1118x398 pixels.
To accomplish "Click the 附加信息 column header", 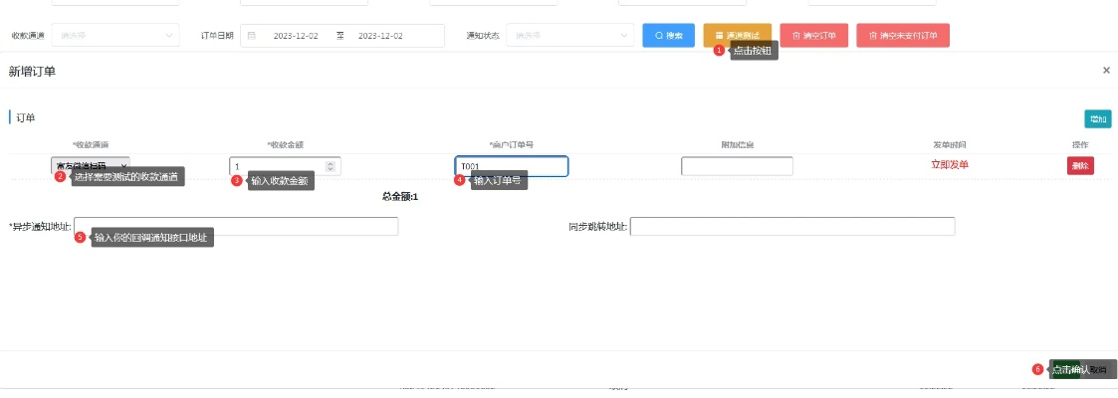I will point(738,144).
